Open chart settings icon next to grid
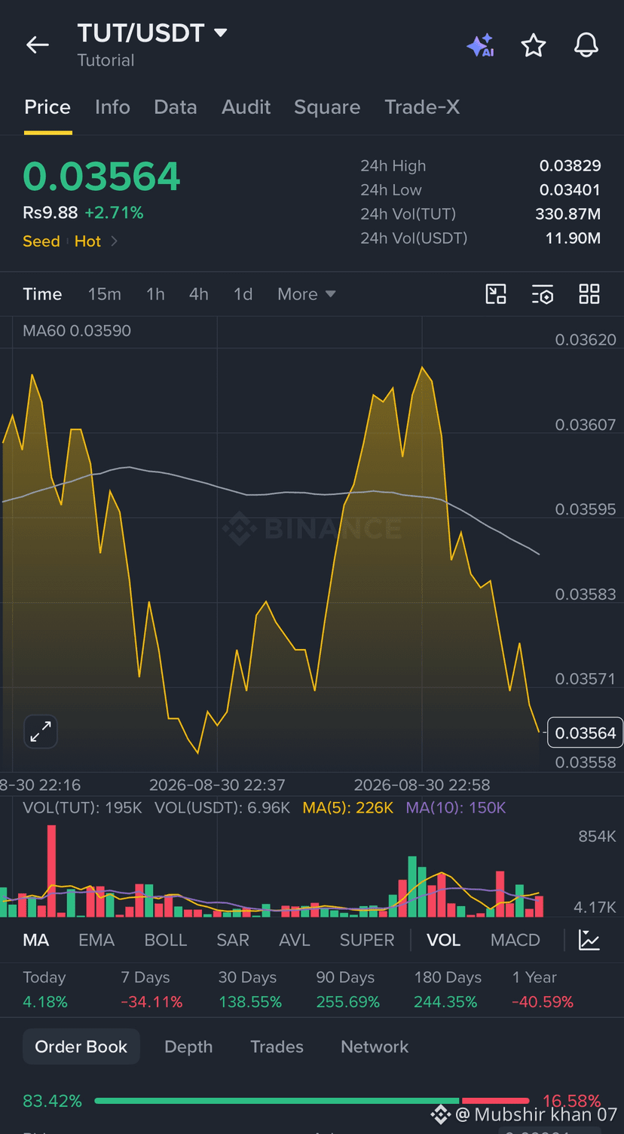This screenshot has height=1134, width=624. click(x=543, y=294)
